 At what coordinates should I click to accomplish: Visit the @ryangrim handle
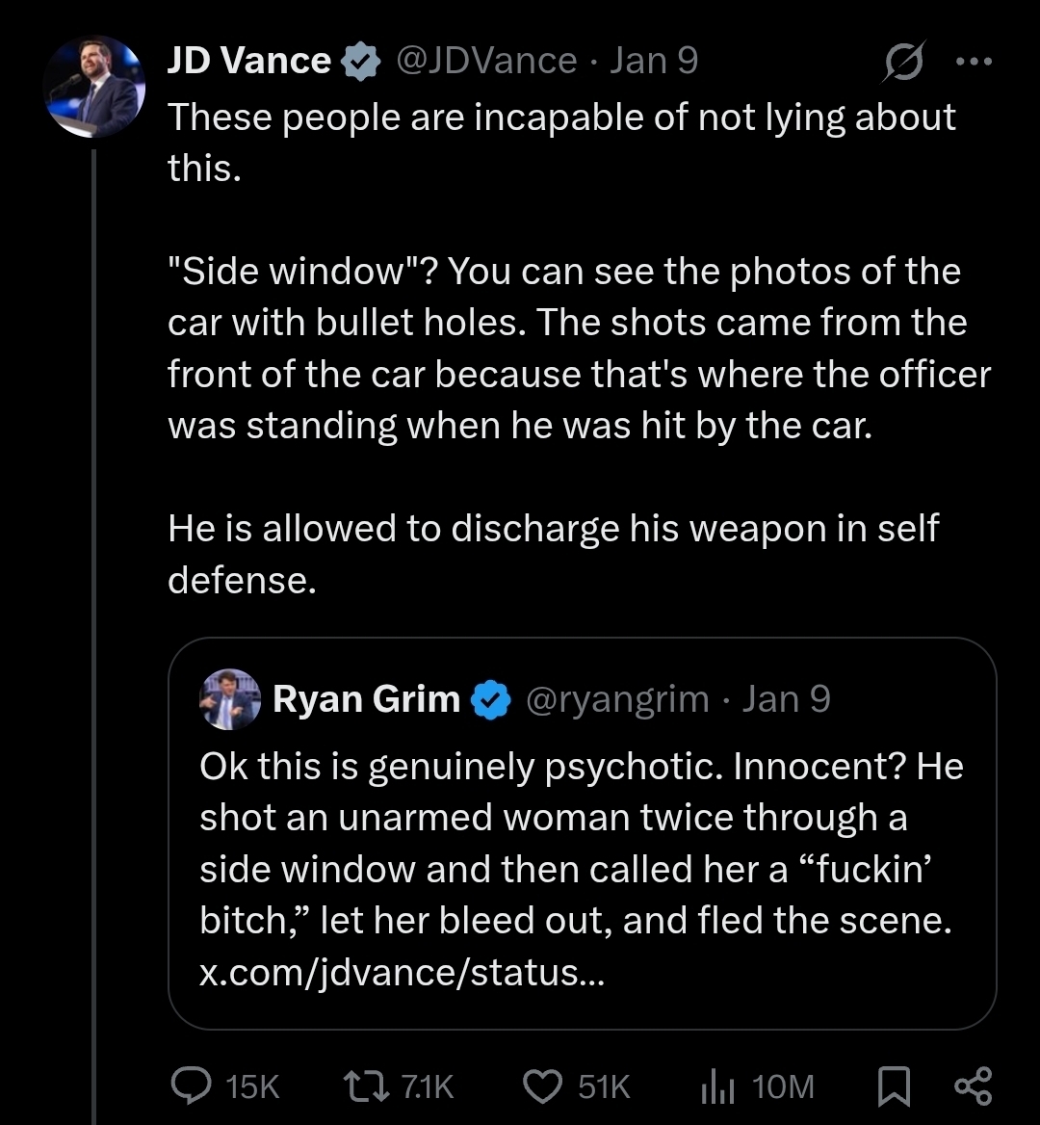[617, 698]
